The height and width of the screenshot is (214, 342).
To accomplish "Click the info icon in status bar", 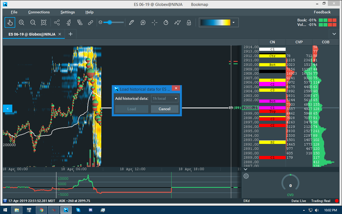I will pos(5,201).
